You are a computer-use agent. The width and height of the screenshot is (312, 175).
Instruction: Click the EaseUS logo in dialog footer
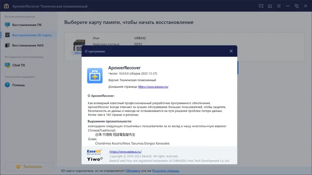point(94,152)
